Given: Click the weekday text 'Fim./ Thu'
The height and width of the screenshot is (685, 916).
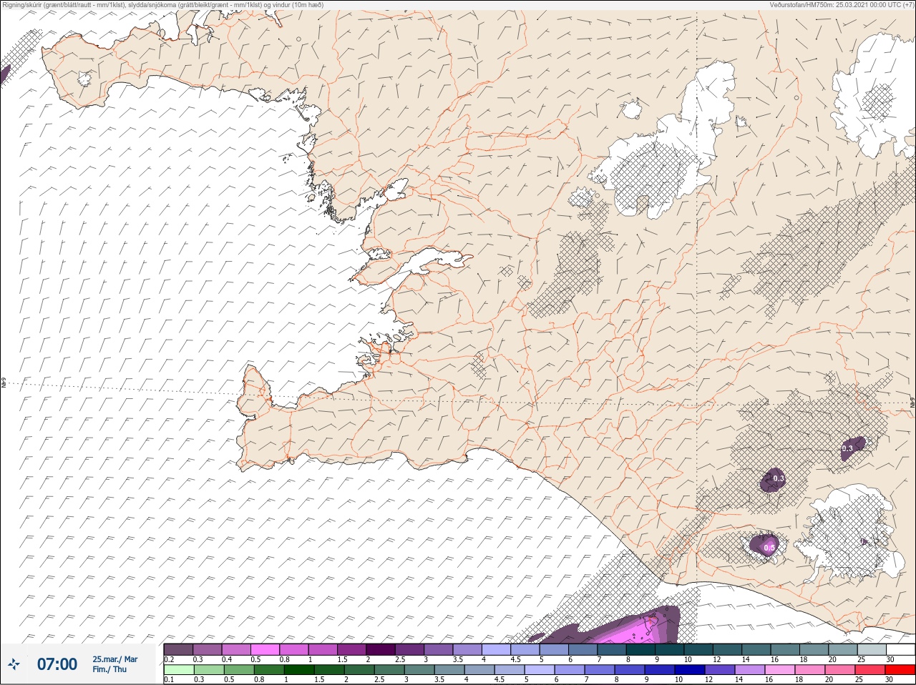Looking at the screenshot, I should pos(109,669).
